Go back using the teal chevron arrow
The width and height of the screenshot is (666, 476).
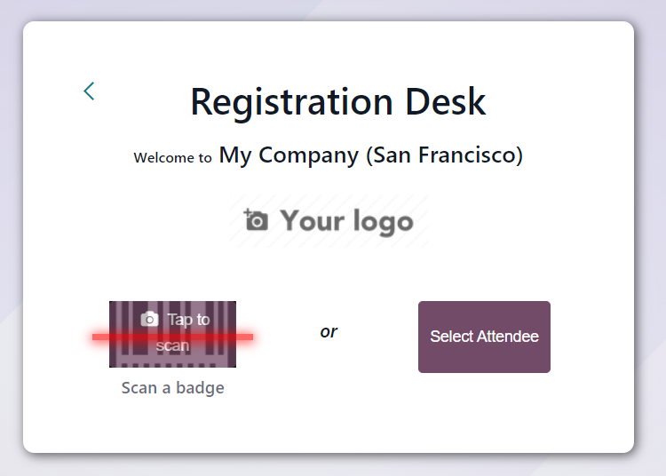89,91
